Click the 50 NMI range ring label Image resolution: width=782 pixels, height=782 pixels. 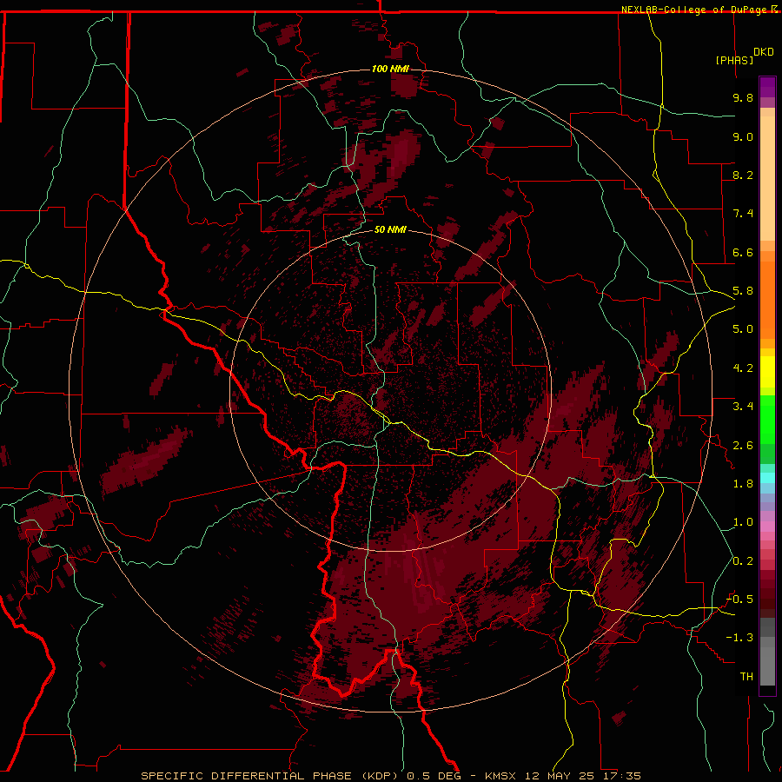tap(390, 230)
